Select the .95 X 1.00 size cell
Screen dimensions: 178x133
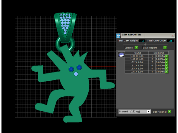click(x=137, y=72)
